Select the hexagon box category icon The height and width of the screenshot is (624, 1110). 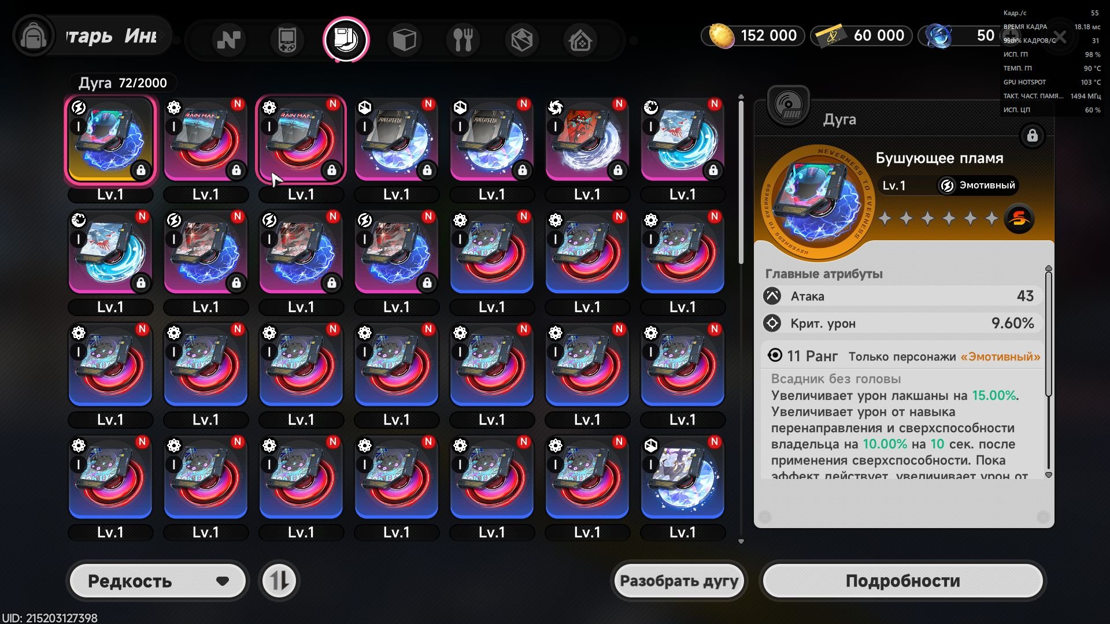(521, 40)
